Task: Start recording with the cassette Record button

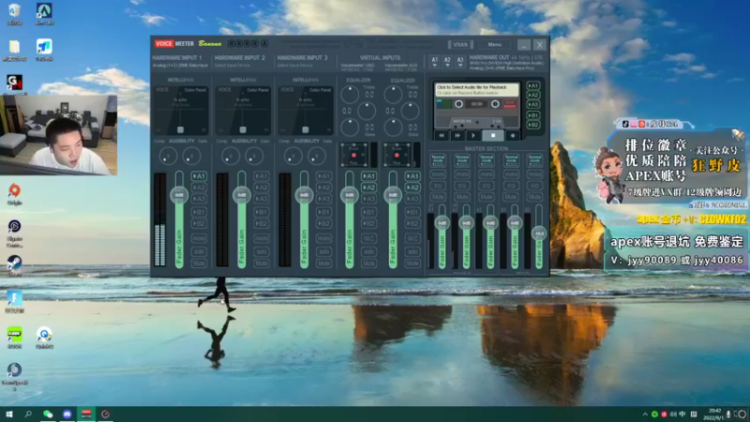Action: (513, 135)
